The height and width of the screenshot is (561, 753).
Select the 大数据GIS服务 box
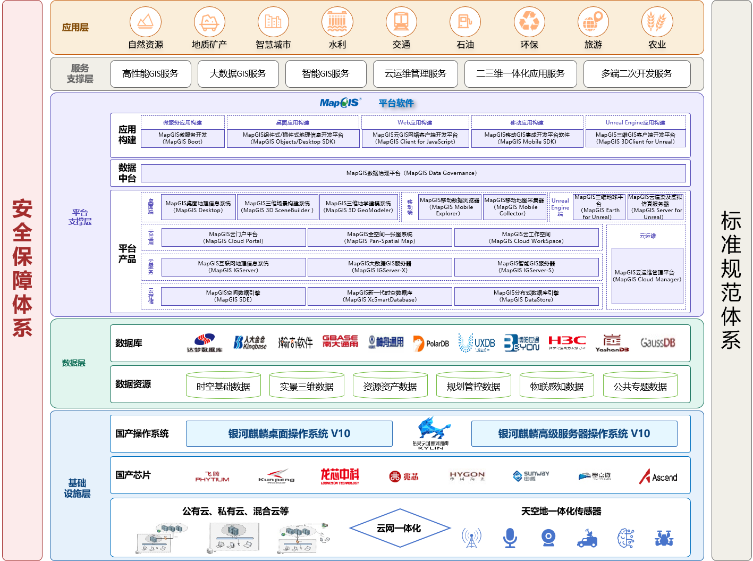pyautogui.click(x=238, y=73)
